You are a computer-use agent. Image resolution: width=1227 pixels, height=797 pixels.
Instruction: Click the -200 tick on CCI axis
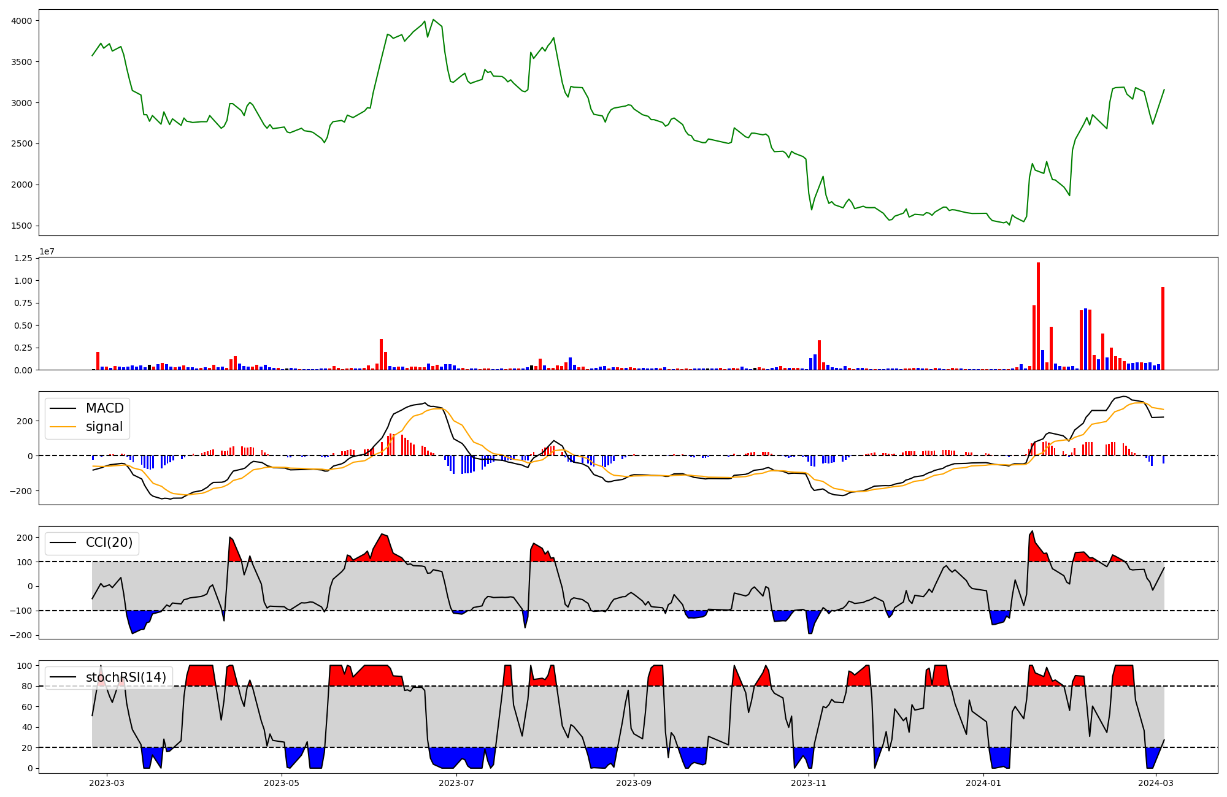pyautogui.click(x=21, y=635)
